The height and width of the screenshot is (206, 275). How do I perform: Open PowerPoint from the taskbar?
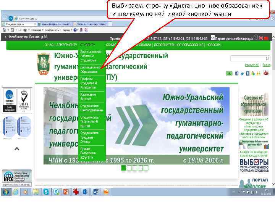tap(66, 192)
